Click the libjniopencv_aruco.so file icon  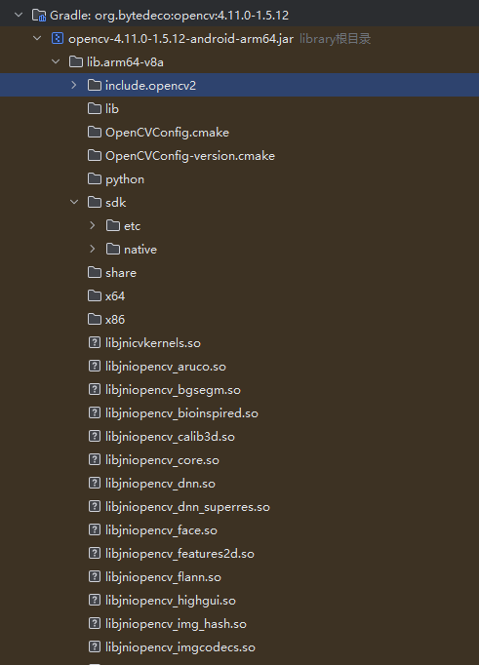point(95,366)
